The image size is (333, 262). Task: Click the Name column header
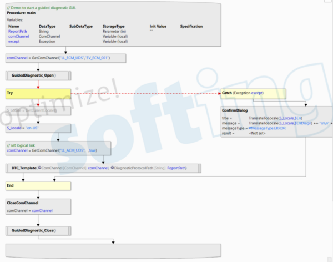point(13,26)
